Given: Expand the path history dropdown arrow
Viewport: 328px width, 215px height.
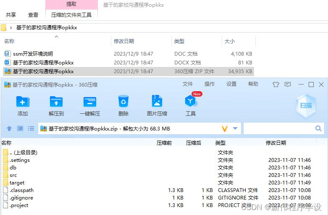Looking at the screenshot, I should pos(235,128).
